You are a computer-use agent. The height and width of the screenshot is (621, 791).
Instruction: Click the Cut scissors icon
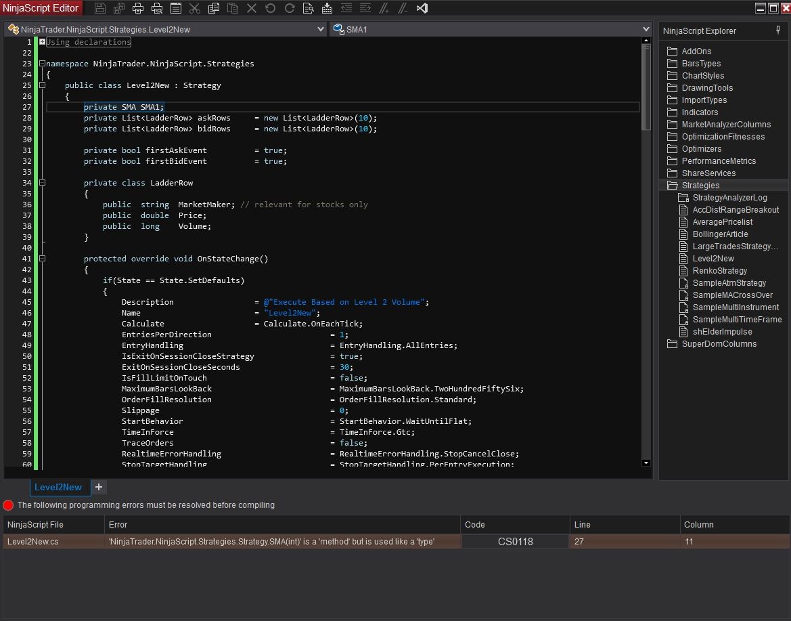[x=195, y=8]
